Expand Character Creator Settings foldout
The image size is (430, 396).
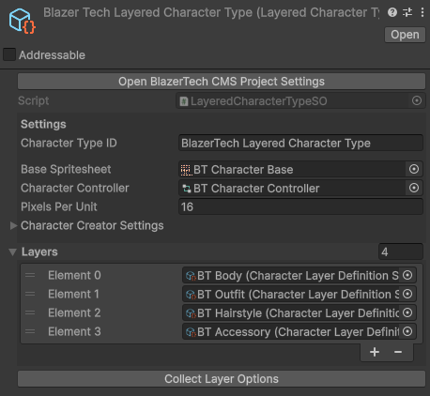pos(13,225)
